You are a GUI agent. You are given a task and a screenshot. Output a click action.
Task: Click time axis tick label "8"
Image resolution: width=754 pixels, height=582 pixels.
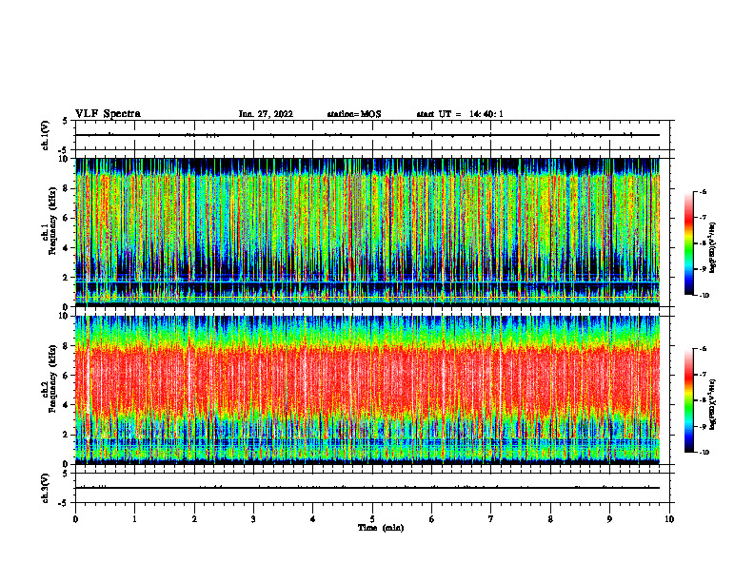coord(550,519)
